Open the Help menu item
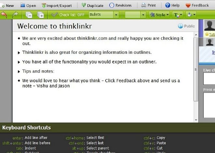 172,5
